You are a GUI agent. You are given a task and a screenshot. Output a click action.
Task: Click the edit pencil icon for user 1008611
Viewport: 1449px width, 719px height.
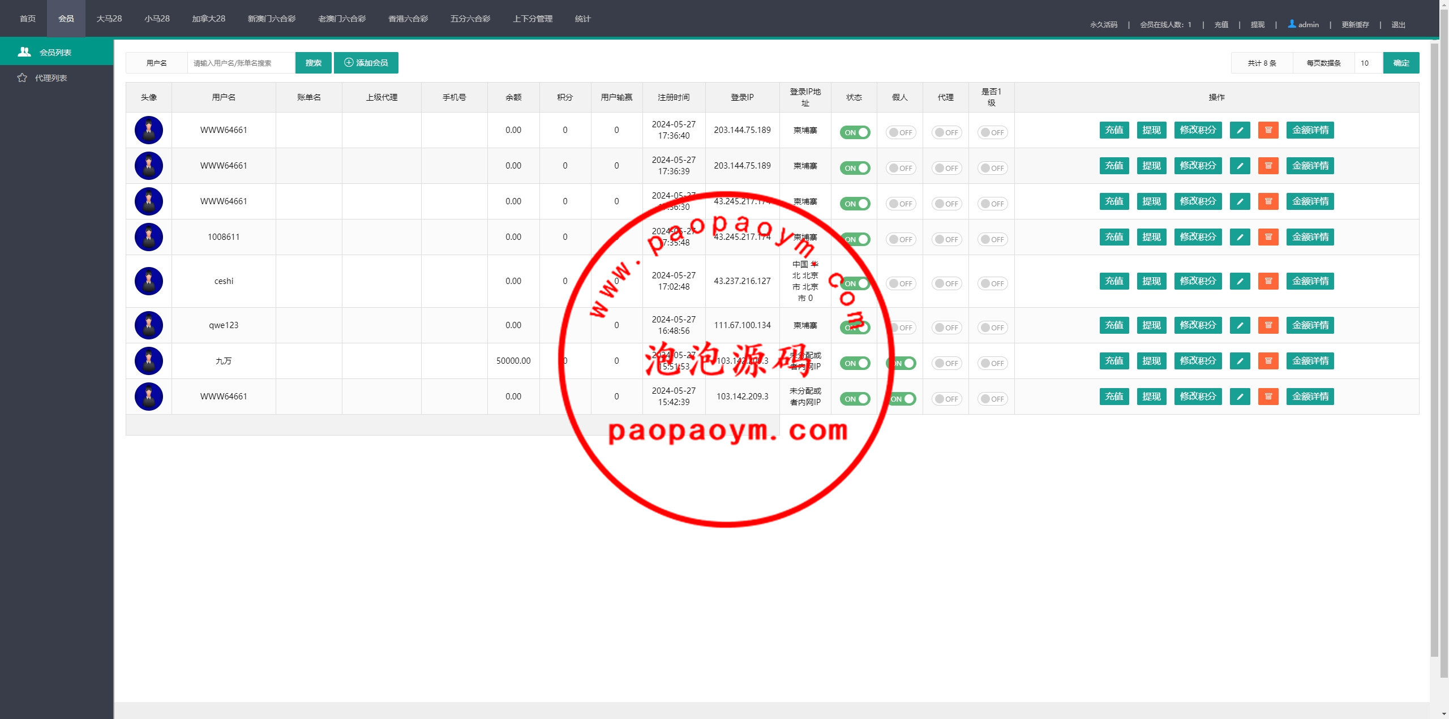(1240, 237)
